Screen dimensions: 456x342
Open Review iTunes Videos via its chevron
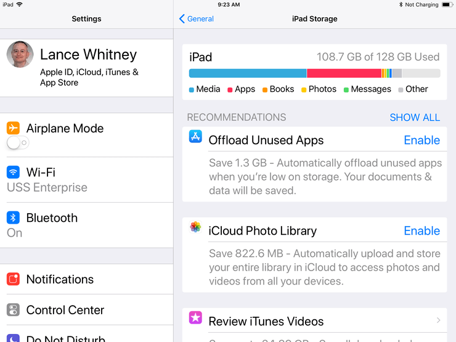(439, 320)
